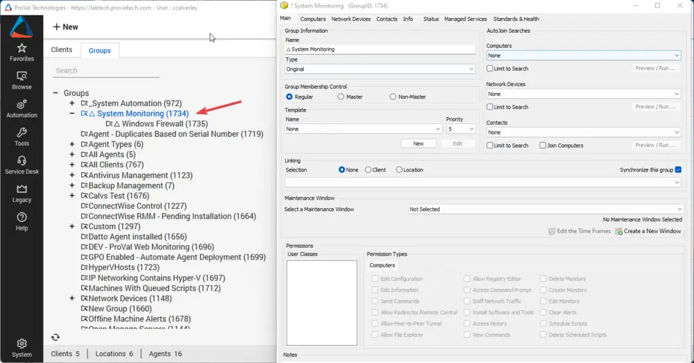Select the Regular membership radio button
Screen dimensions: 694x363
pos(289,96)
